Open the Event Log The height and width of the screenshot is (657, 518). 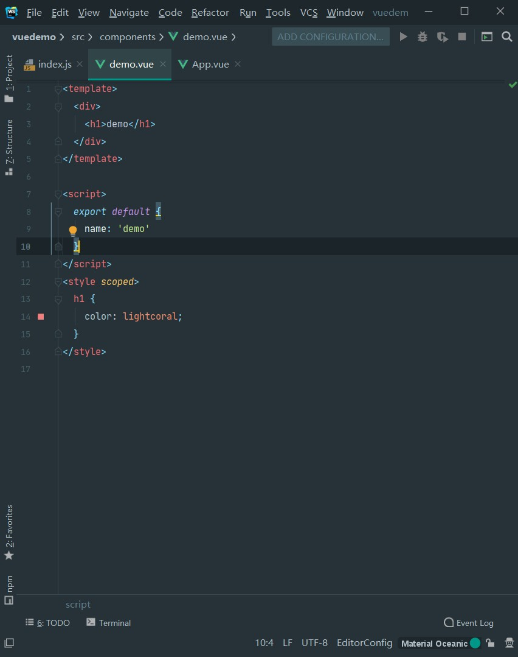click(x=469, y=622)
